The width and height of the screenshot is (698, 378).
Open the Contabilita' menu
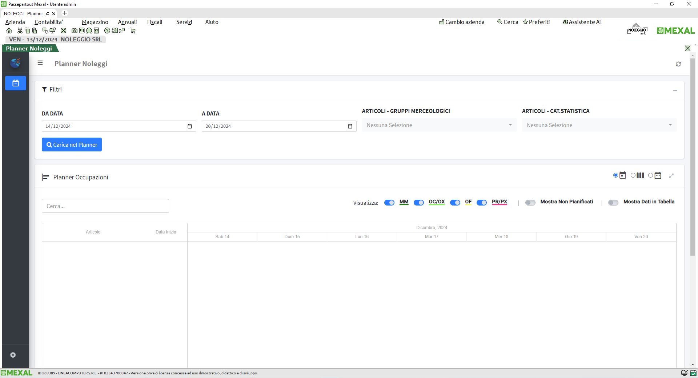[49, 22]
